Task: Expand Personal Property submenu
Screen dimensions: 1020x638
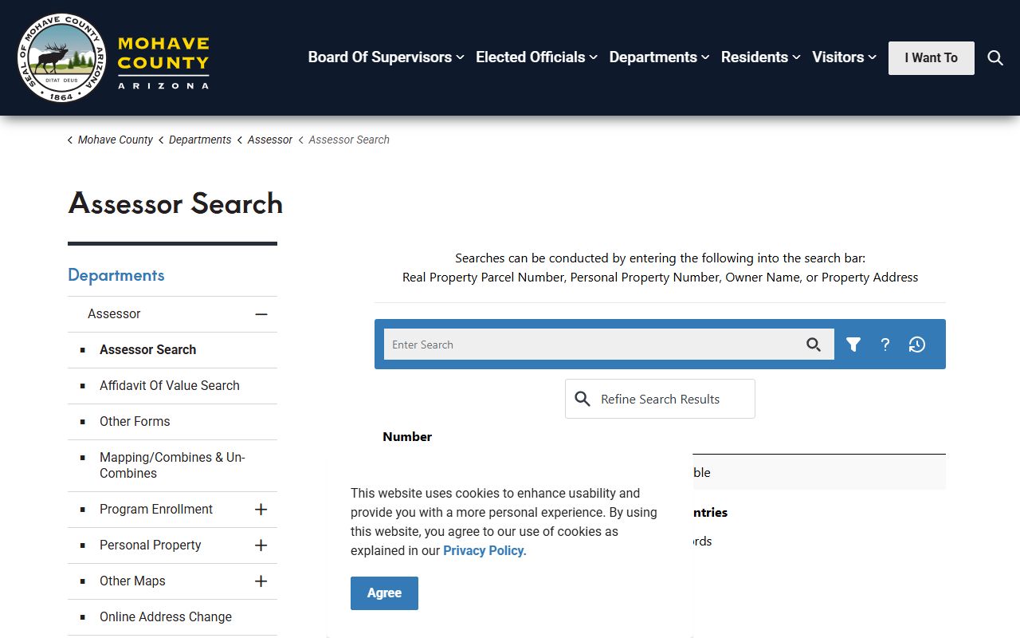Action: pyautogui.click(x=261, y=545)
